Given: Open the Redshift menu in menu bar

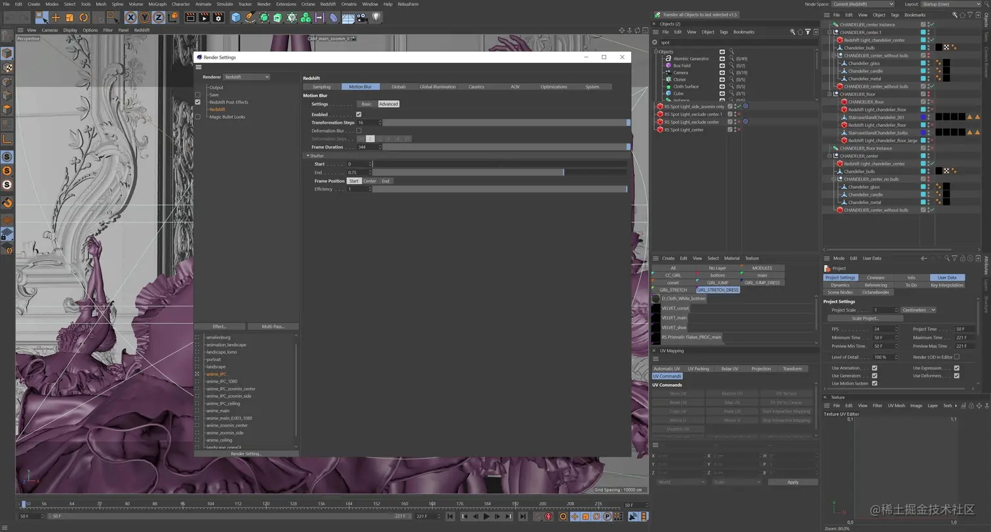Looking at the screenshot, I should [x=328, y=4].
